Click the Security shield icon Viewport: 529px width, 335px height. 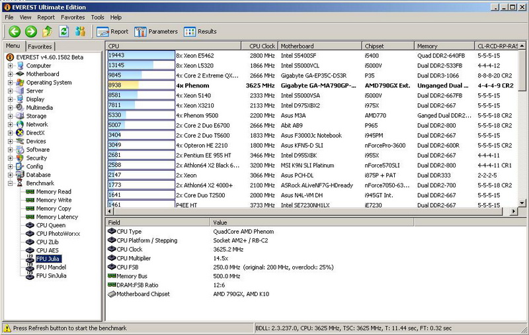20,158
